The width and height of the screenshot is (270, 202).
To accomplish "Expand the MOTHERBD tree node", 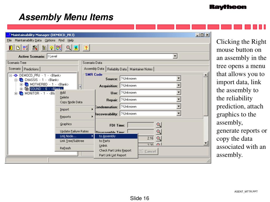I will (21, 84).
